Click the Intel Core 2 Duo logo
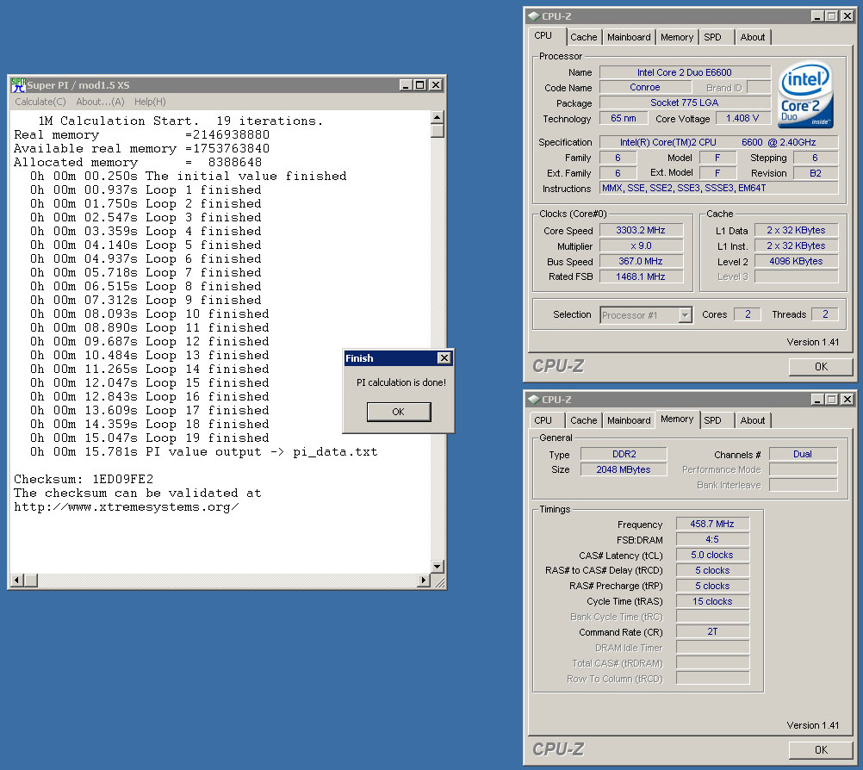Screen dimensions: 863x770 pos(806,94)
